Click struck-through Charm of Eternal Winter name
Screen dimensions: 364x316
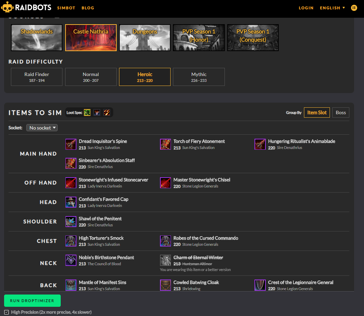point(198,257)
